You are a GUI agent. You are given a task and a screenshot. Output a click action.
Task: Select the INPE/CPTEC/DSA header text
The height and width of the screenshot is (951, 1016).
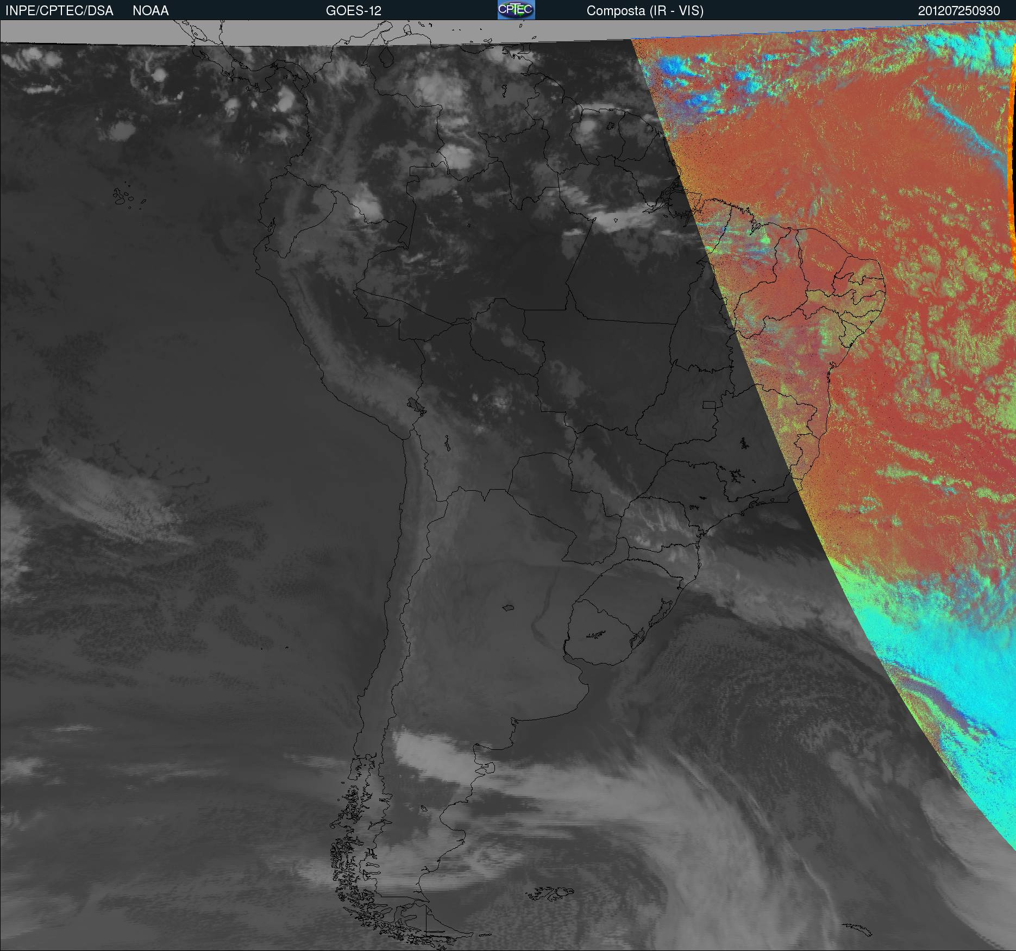[x=59, y=11]
